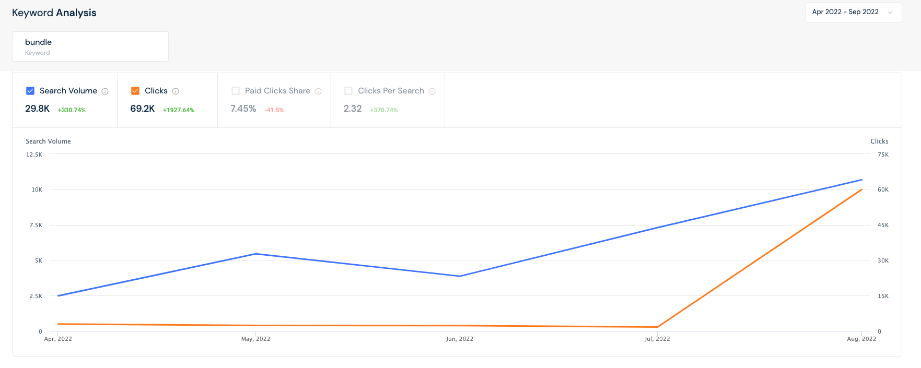921x368 pixels.
Task: Click the Clicks Per Search label
Action: (x=391, y=91)
